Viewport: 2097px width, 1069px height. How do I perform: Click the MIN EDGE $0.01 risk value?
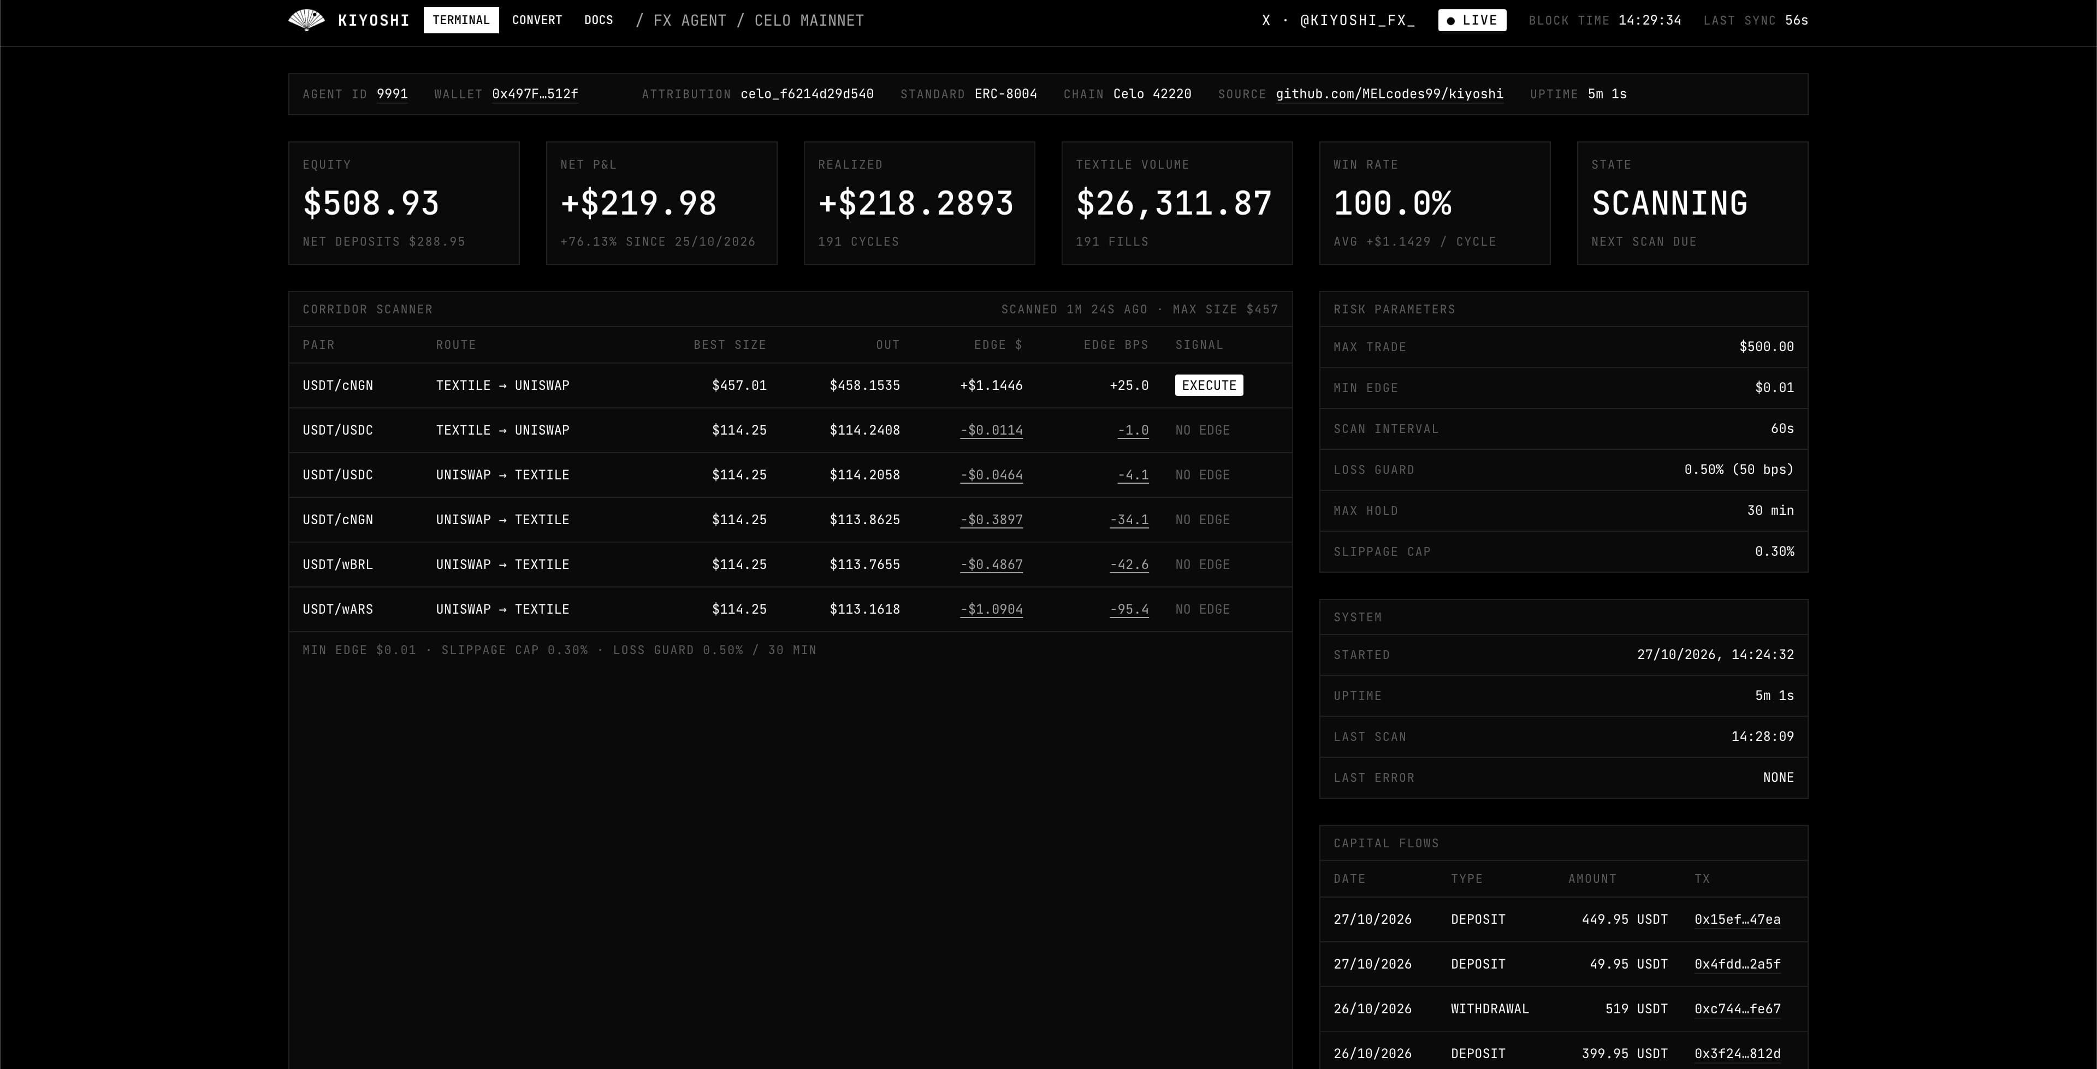pyautogui.click(x=1775, y=388)
